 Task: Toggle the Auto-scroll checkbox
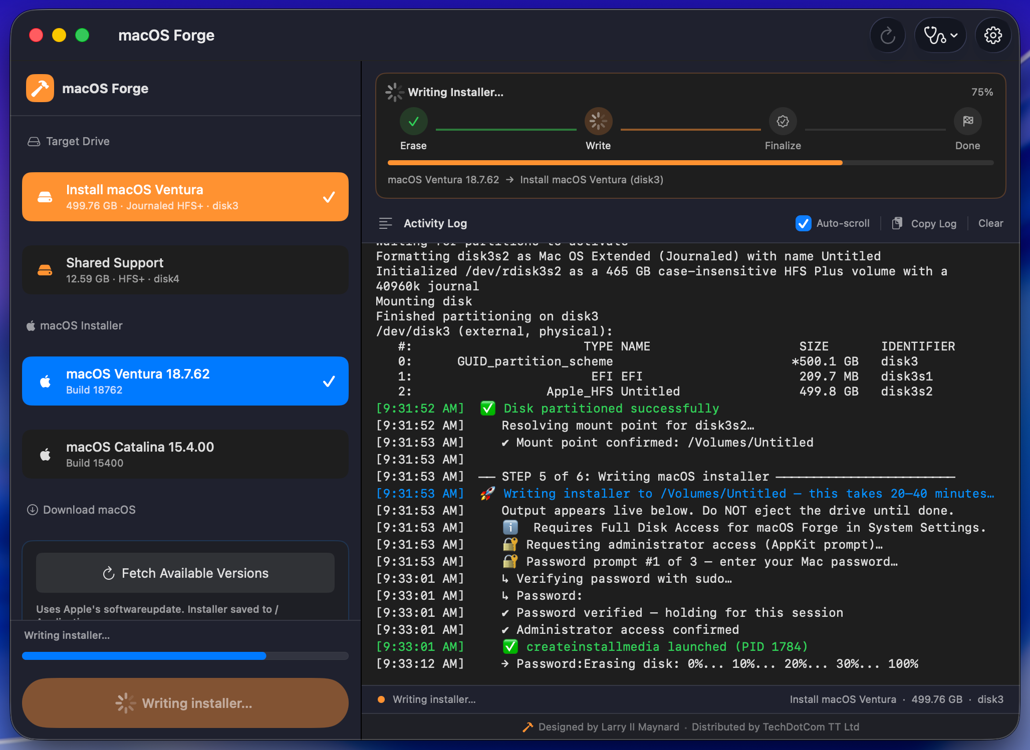point(803,223)
